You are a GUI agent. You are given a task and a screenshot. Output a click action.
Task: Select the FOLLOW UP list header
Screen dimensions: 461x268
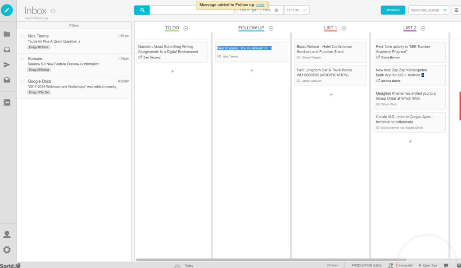(251, 28)
